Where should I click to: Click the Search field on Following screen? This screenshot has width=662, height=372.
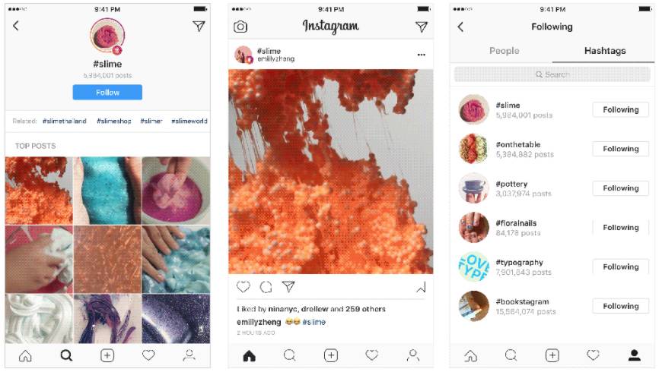[552, 74]
